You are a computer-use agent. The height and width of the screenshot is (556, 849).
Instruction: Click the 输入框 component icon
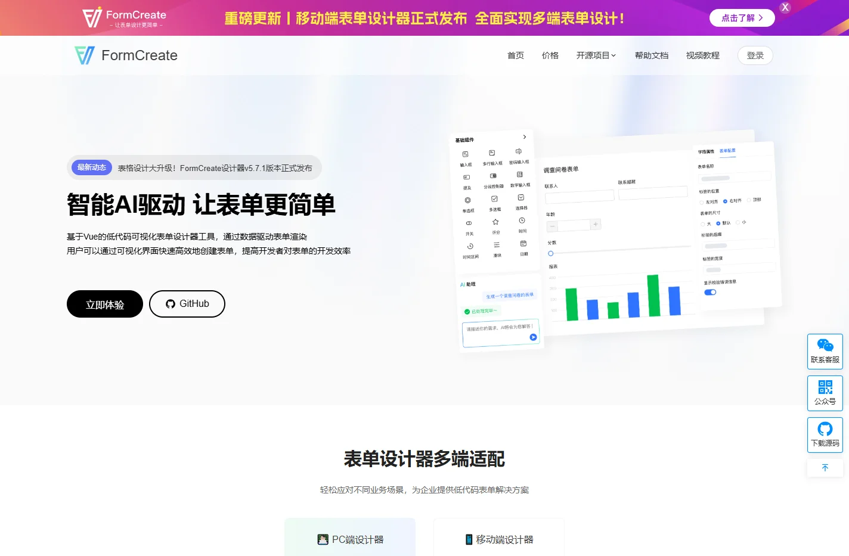(466, 154)
